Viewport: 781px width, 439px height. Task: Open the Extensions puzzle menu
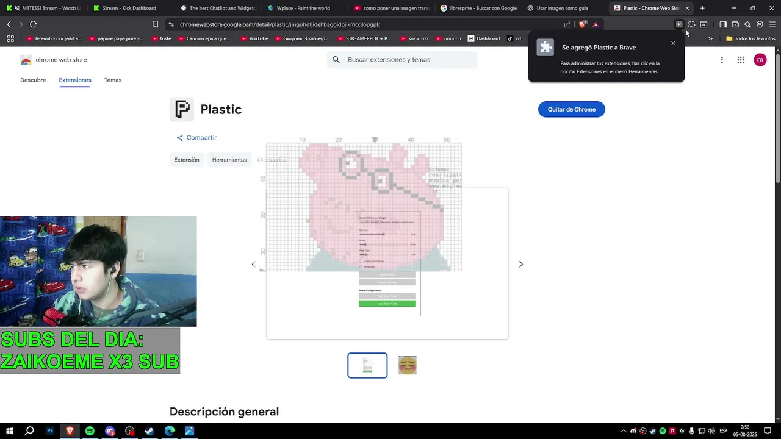(x=691, y=24)
